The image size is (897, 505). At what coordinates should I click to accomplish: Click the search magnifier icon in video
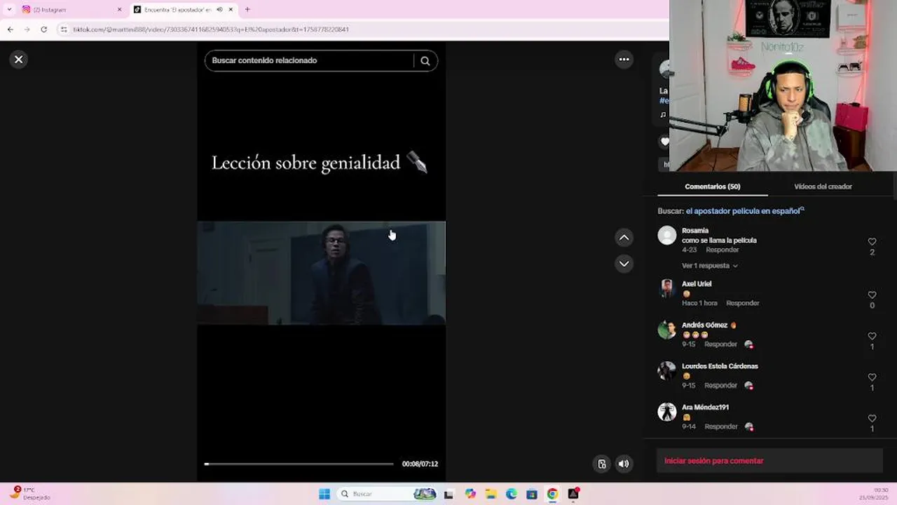click(x=425, y=61)
